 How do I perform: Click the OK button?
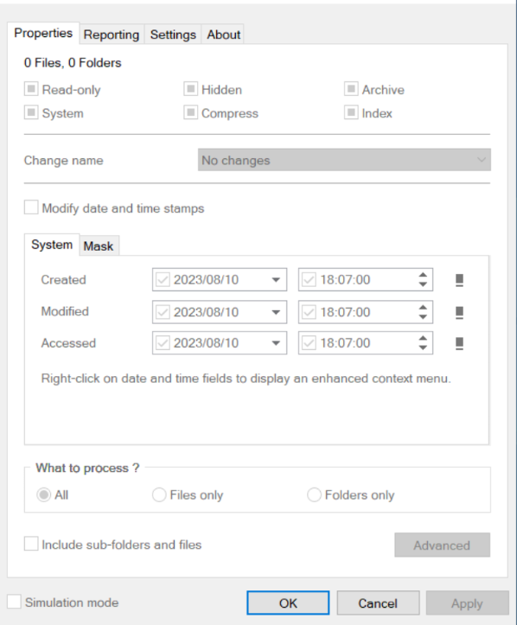click(288, 603)
